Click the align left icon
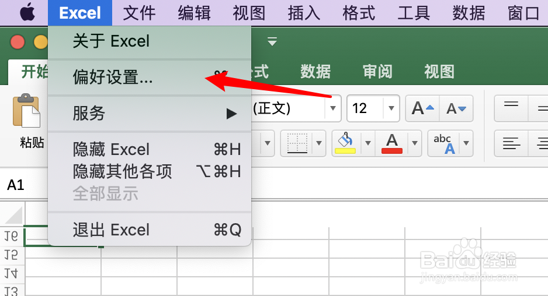Image resolution: width=548 pixels, height=296 pixels. pyautogui.click(x=511, y=143)
